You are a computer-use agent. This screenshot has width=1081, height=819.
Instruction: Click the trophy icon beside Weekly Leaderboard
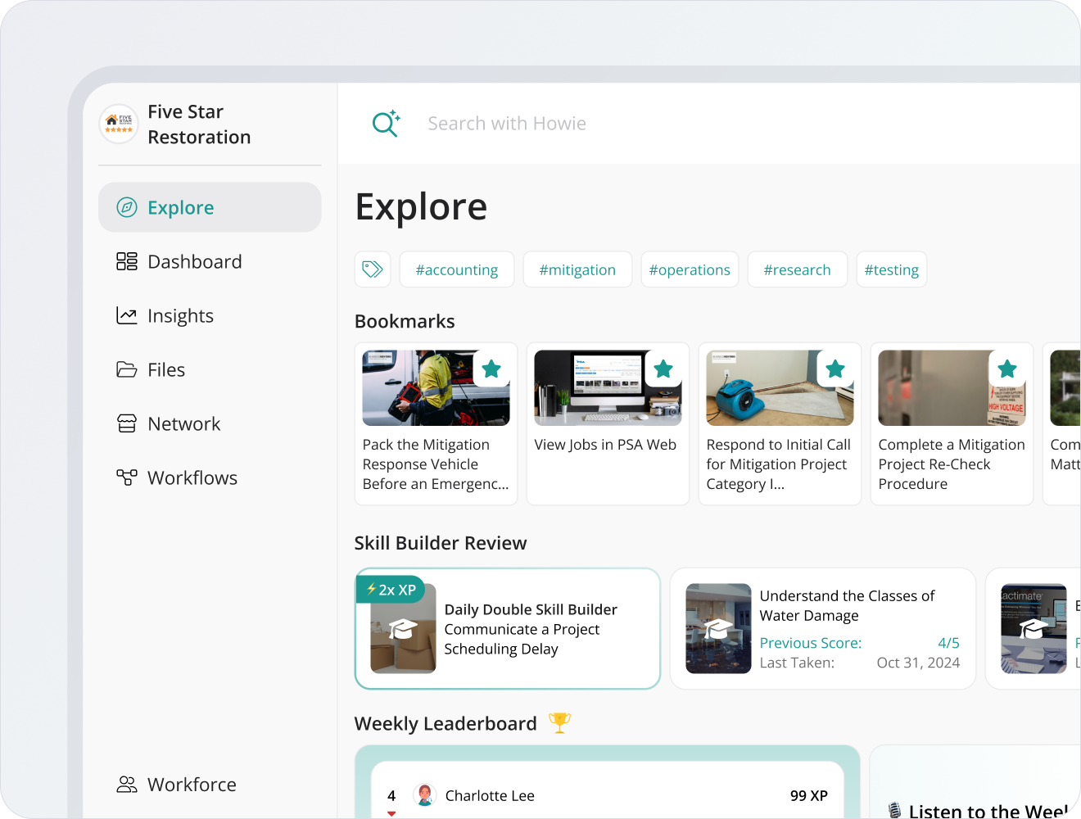559,722
